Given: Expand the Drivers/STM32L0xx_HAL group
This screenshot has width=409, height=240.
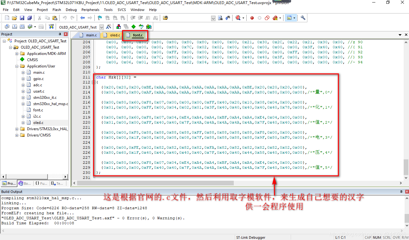Looking at the screenshot, I should point(17,129).
